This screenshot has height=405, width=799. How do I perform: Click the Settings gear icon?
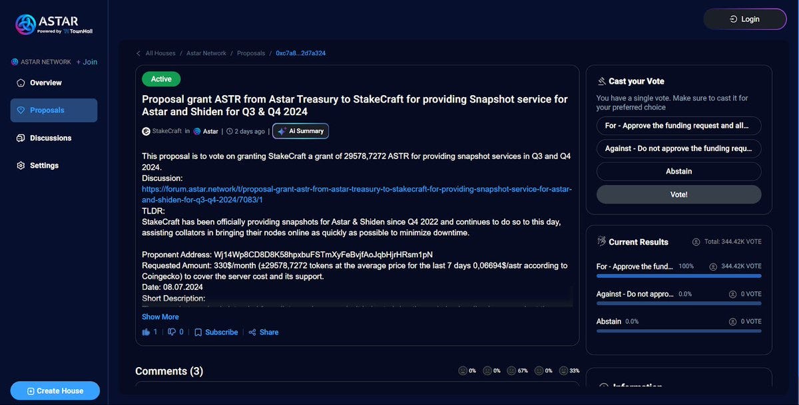click(x=21, y=166)
